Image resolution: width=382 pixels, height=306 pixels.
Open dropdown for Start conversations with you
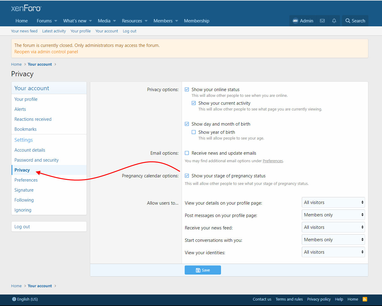tap(333, 240)
